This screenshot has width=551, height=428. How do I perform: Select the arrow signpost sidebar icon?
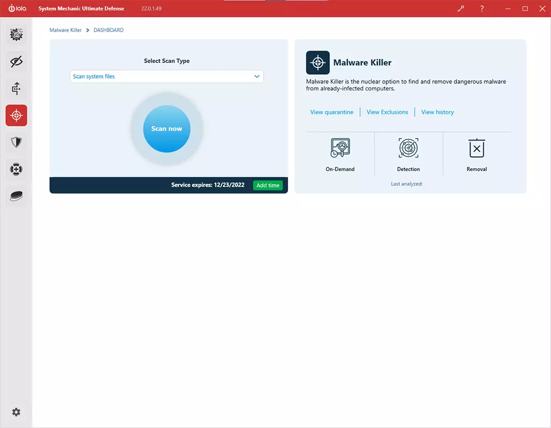[x=16, y=89]
